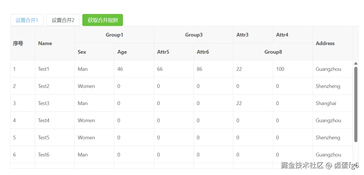
Task: Select the Test1 name cell
Action: tap(44, 69)
